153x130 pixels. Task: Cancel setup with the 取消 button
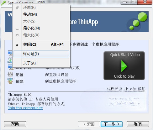pyautogui.click(x=138, y=124)
